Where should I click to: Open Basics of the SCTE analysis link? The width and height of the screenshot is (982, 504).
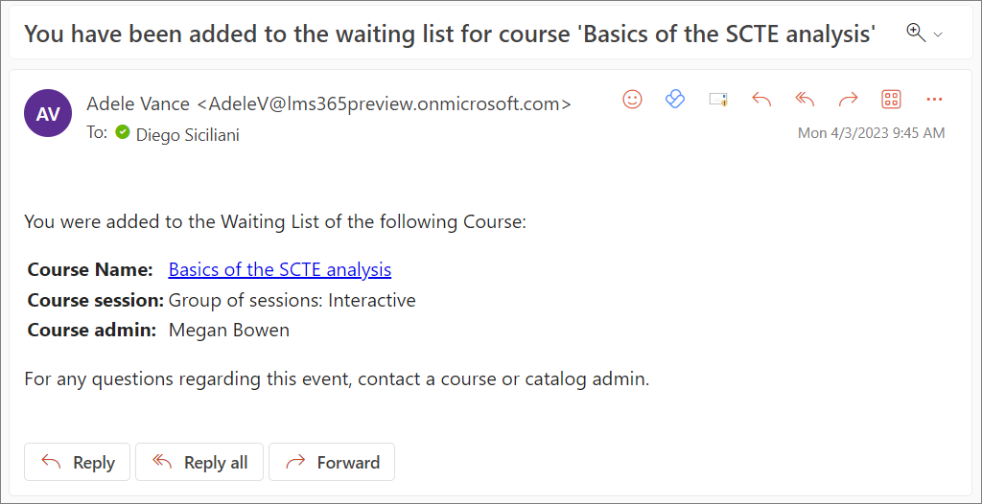coord(279,270)
